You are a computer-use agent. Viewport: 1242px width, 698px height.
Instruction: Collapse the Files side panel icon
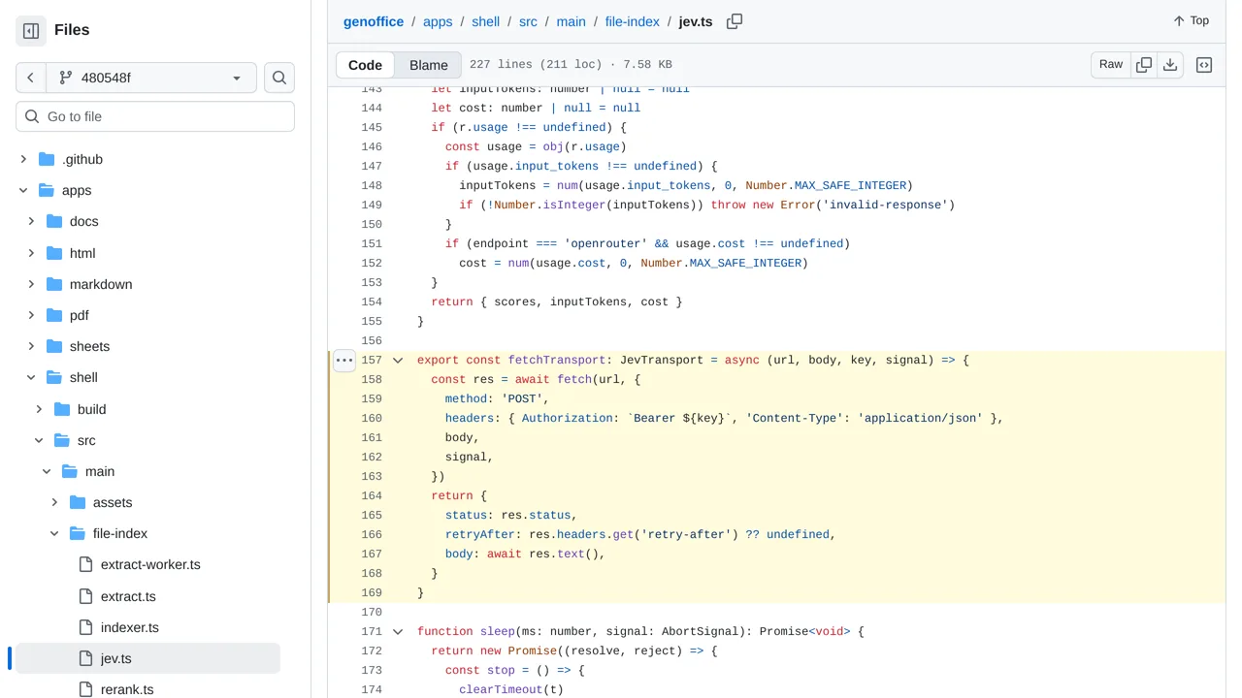[x=31, y=31]
